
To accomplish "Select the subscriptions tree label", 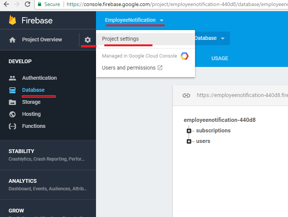I will [213, 131].
